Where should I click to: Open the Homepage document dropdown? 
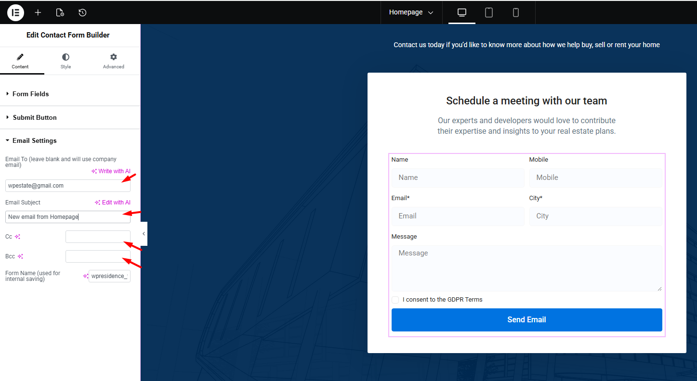coord(411,13)
